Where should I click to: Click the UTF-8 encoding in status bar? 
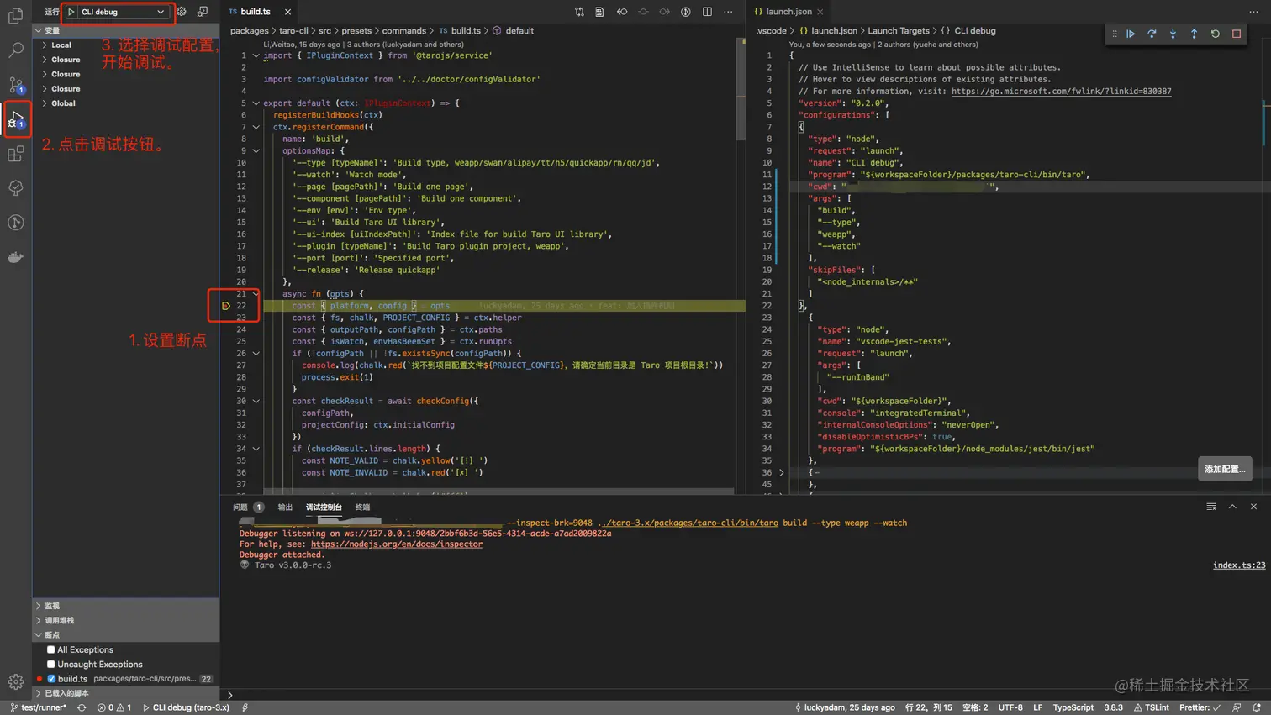click(1010, 707)
